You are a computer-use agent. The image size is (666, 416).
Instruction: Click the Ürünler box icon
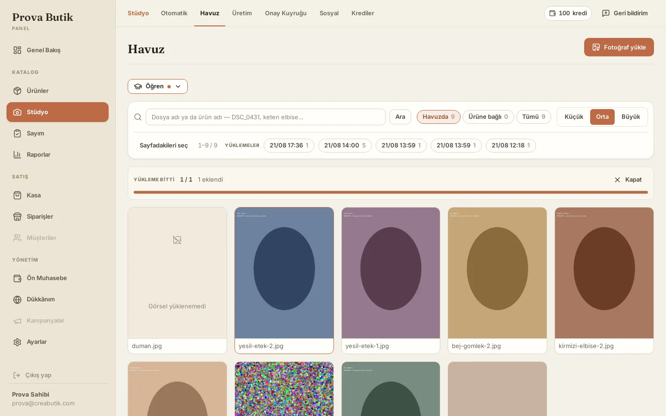coord(17,91)
